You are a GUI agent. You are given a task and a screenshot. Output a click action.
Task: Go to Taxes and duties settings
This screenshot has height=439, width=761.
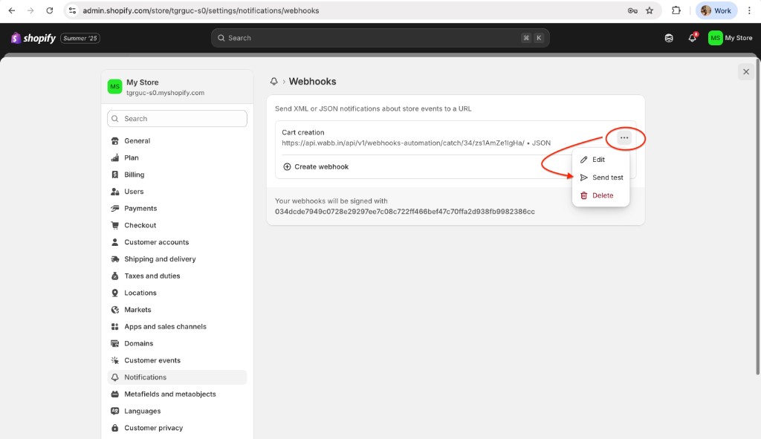pos(177,276)
